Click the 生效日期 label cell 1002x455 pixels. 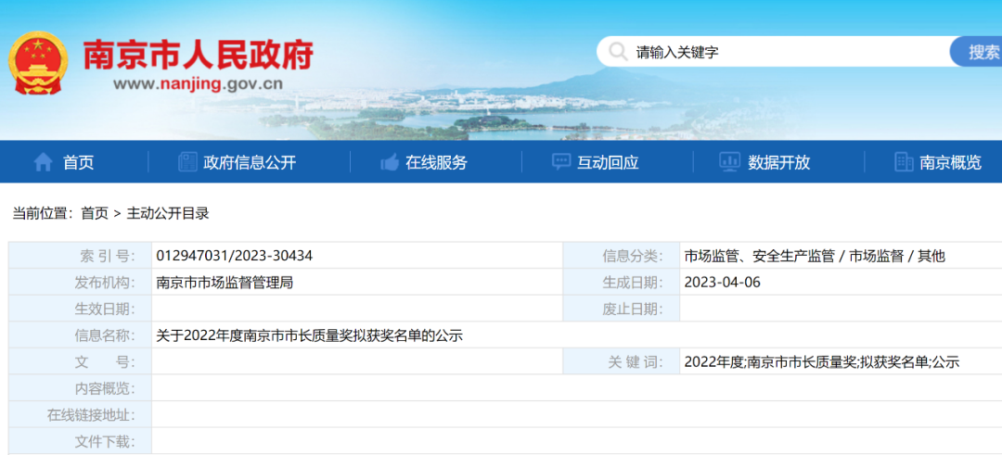tap(81, 310)
